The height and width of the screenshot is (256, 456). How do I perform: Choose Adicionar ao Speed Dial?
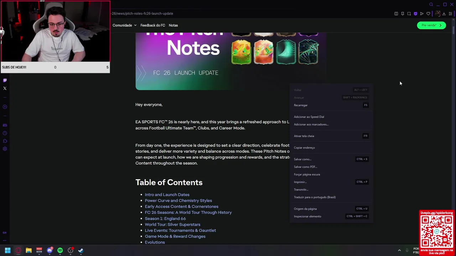tap(331, 117)
